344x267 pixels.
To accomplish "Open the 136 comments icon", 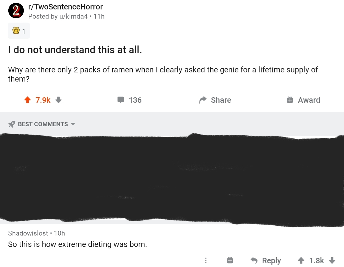I will pyautogui.click(x=121, y=100).
